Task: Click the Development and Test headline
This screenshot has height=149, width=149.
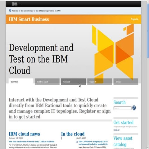Action: click(x=41, y=59)
